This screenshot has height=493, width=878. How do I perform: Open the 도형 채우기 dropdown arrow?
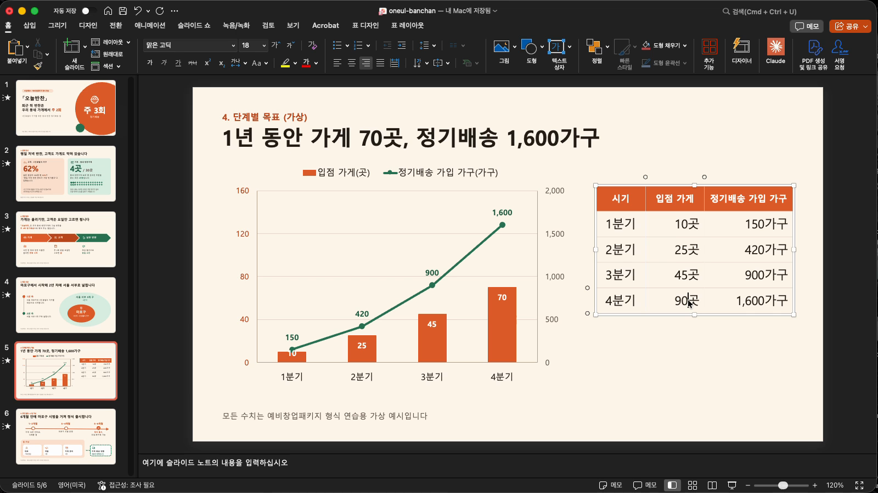point(685,45)
